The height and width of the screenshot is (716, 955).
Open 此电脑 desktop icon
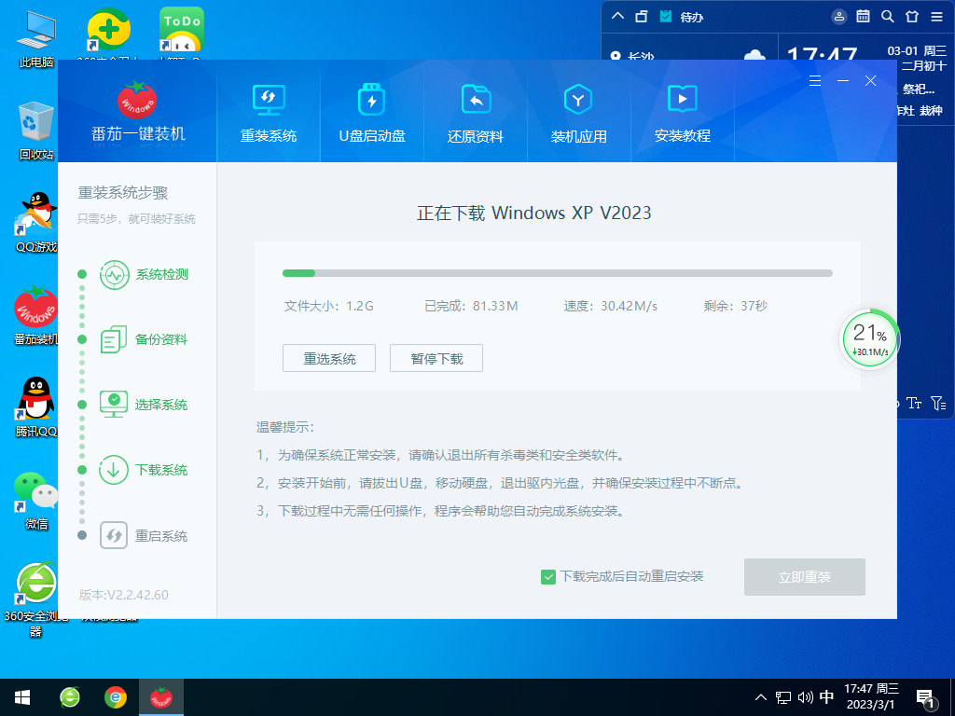(x=36, y=39)
